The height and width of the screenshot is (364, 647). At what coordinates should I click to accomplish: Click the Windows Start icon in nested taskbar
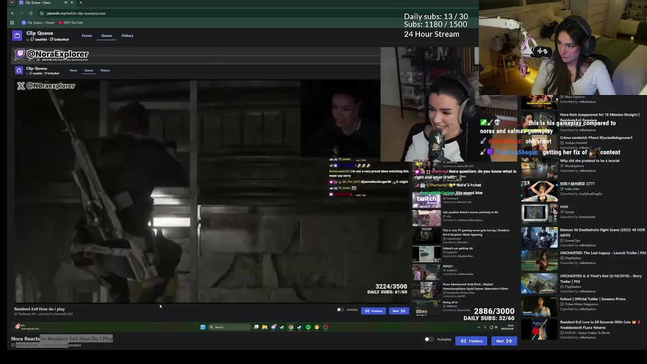pos(203,327)
